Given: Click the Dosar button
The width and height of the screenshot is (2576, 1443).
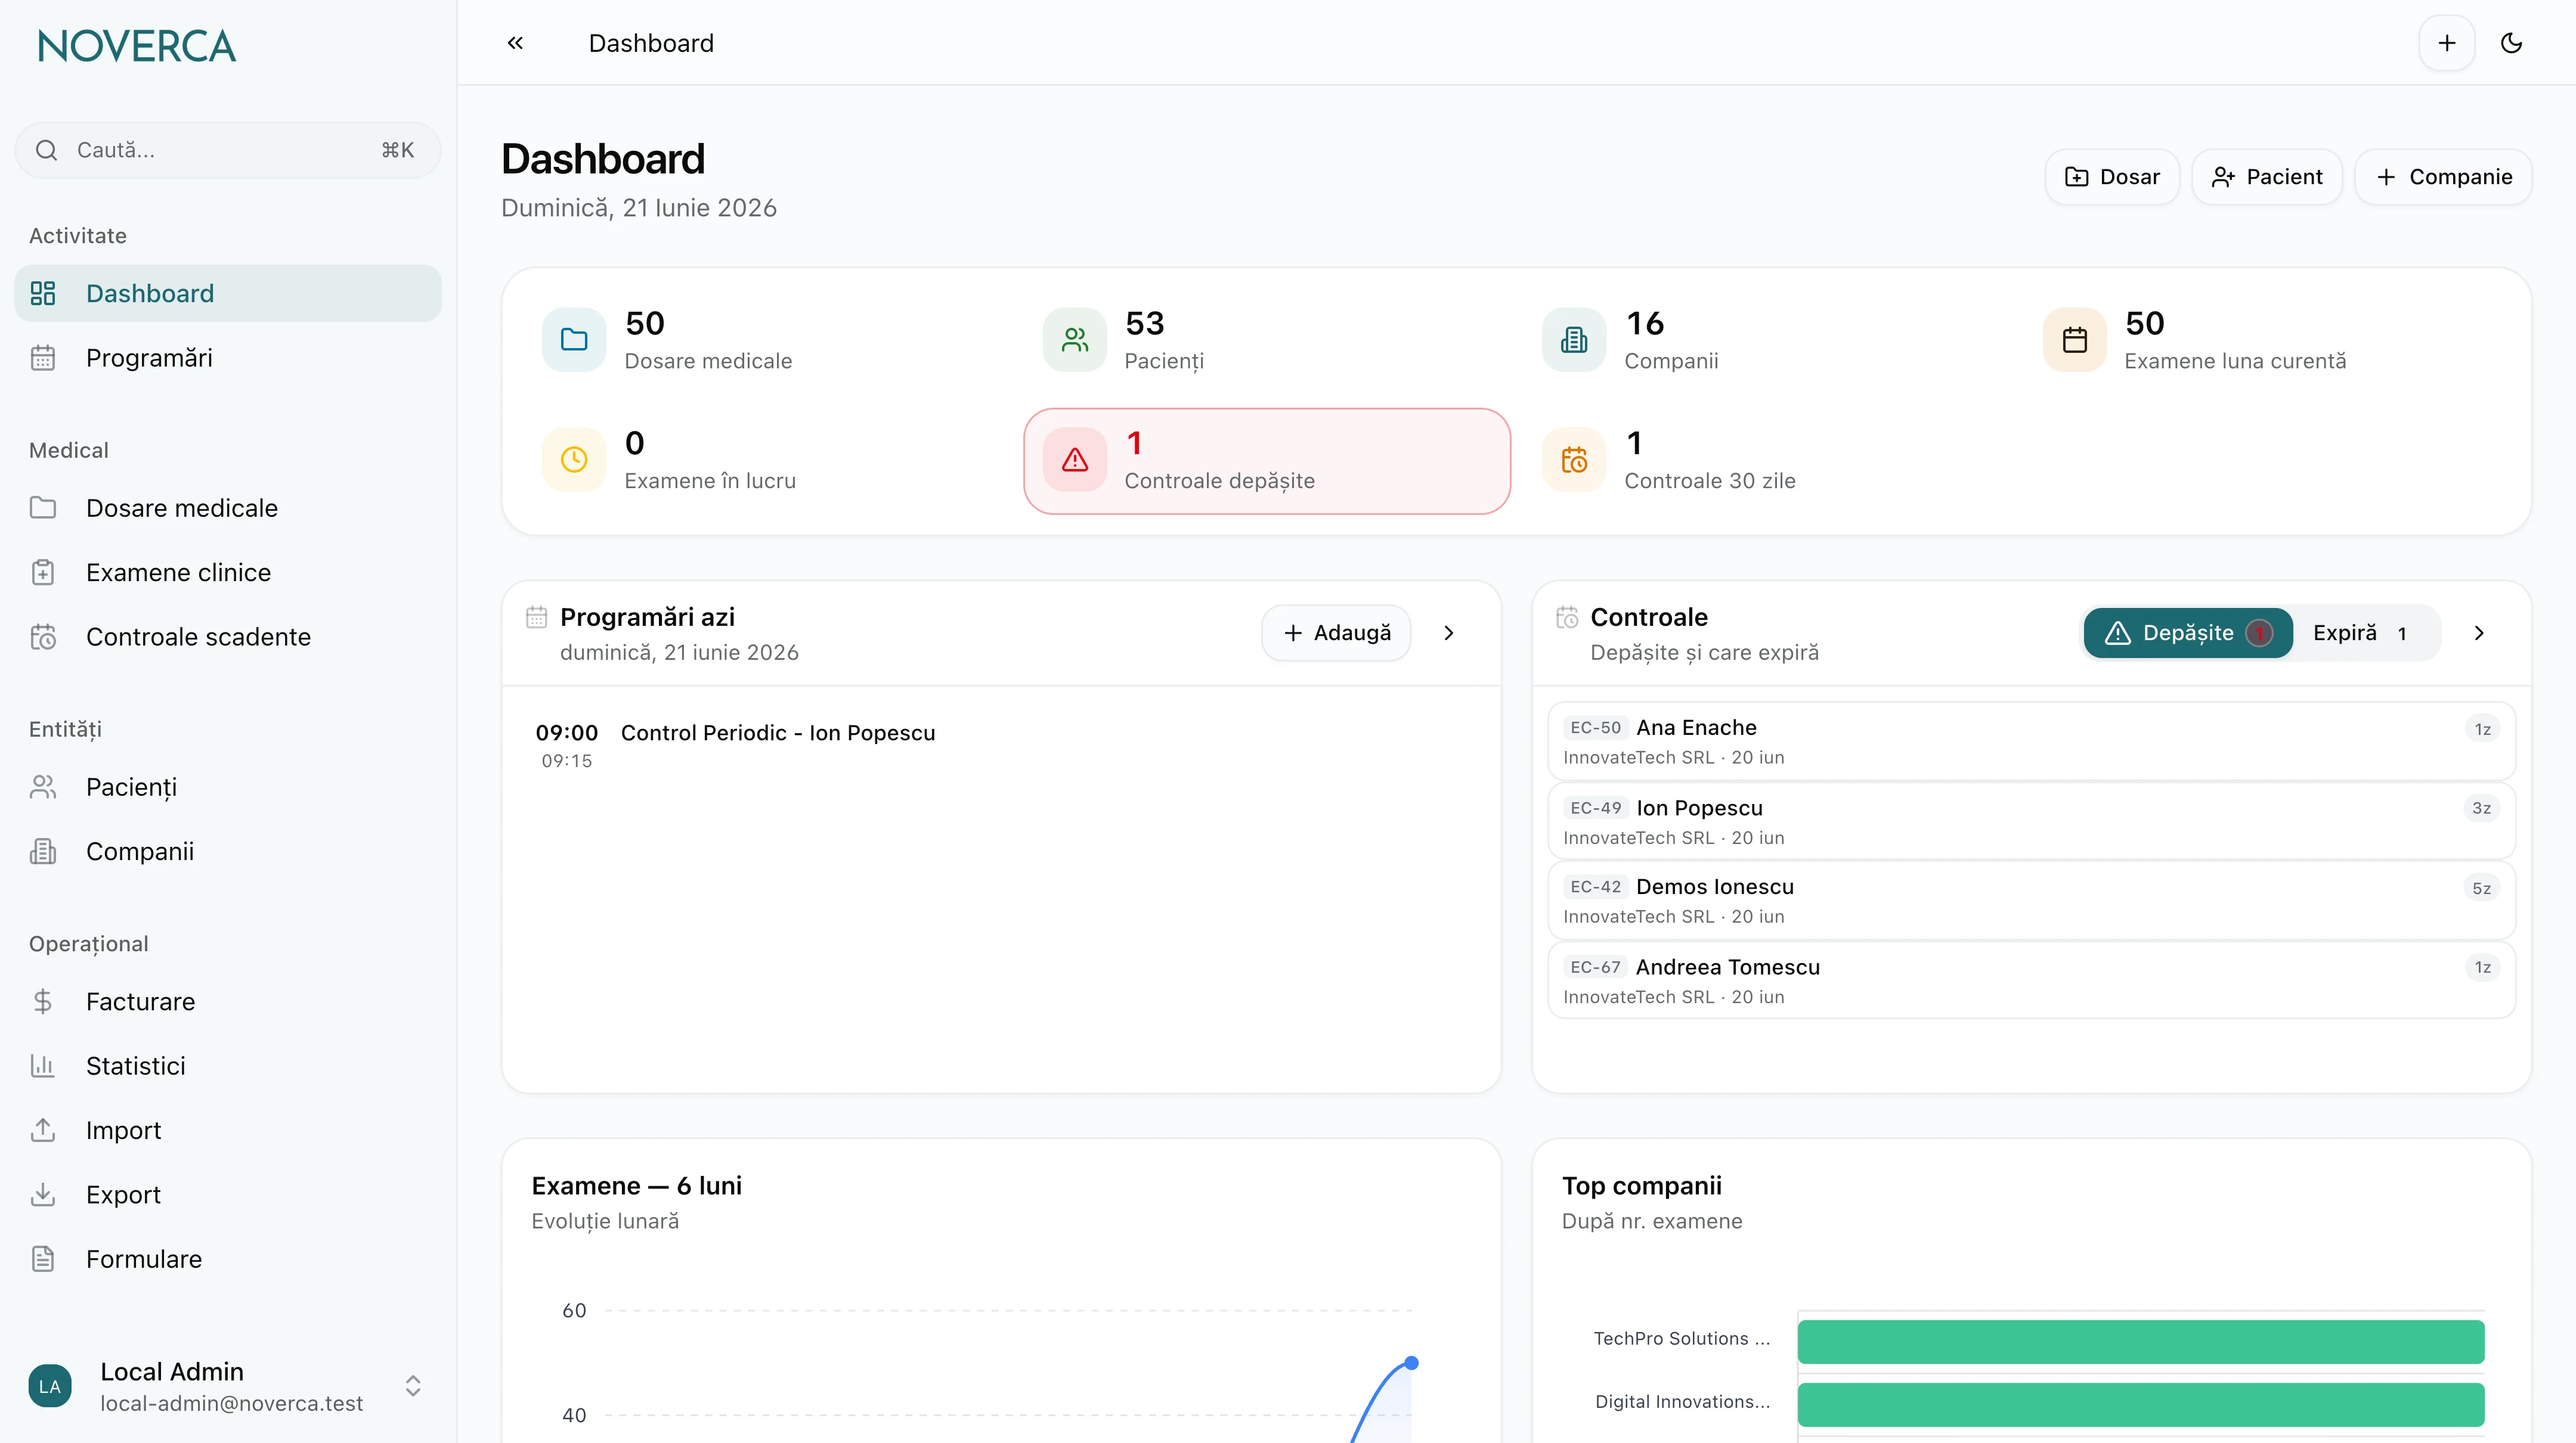Looking at the screenshot, I should (2112, 177).
